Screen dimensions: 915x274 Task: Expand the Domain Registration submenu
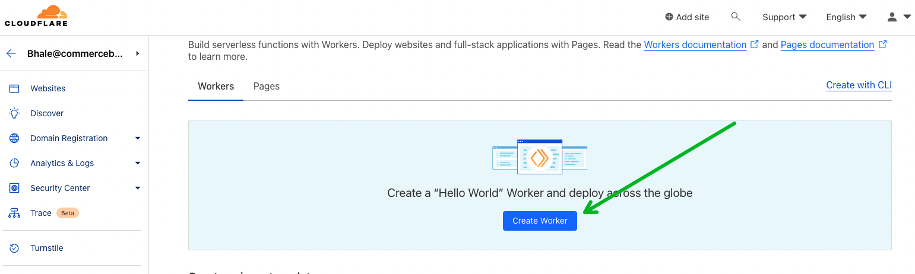coord(138,138)
